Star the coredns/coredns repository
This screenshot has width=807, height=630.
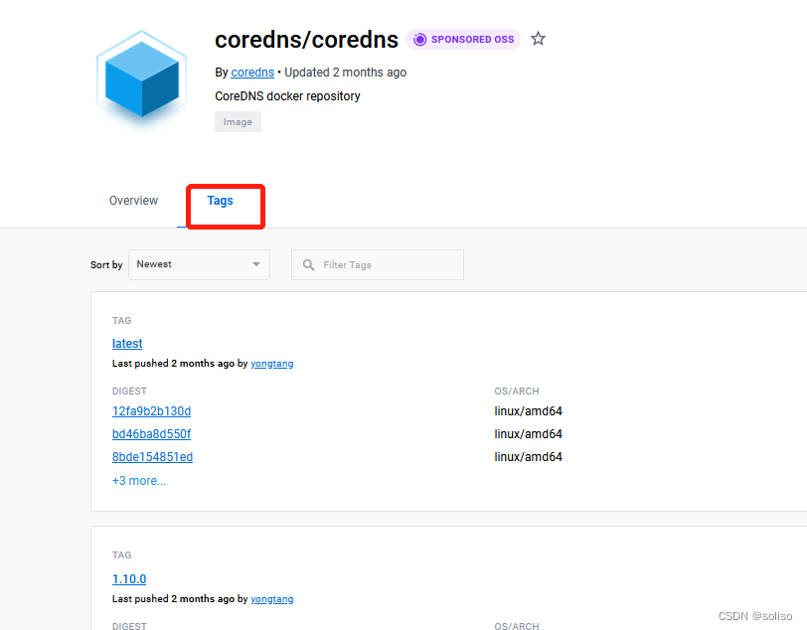point(538,39)
